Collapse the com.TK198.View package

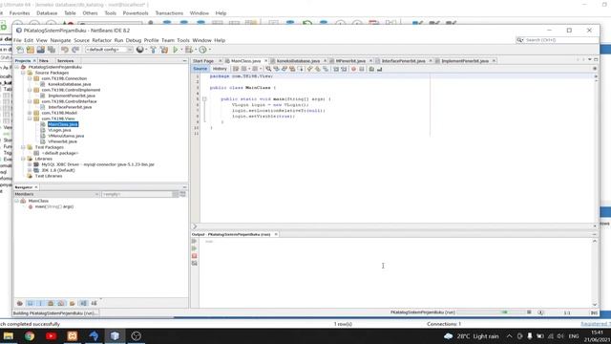point(30,118)
